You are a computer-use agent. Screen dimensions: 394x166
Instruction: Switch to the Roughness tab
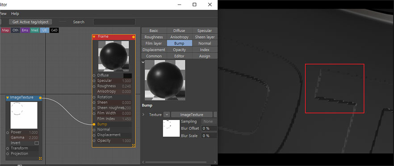point(154,37)
